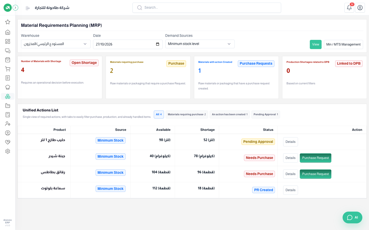
Task: Open Details for جبنة شيدر row
Action: click(291, 158)
